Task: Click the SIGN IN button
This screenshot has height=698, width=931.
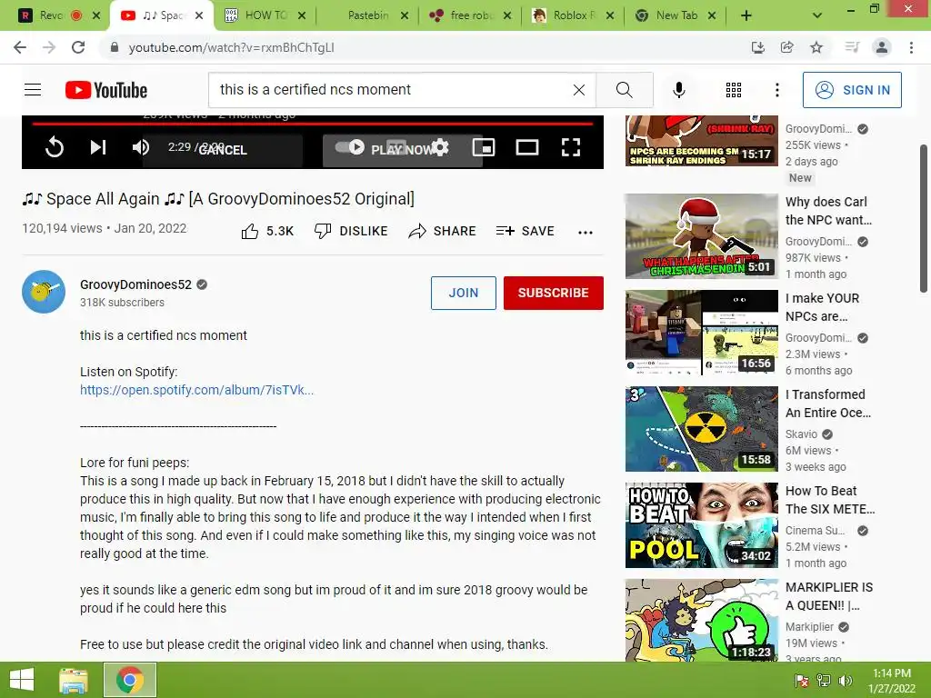Action: [852, 90]
